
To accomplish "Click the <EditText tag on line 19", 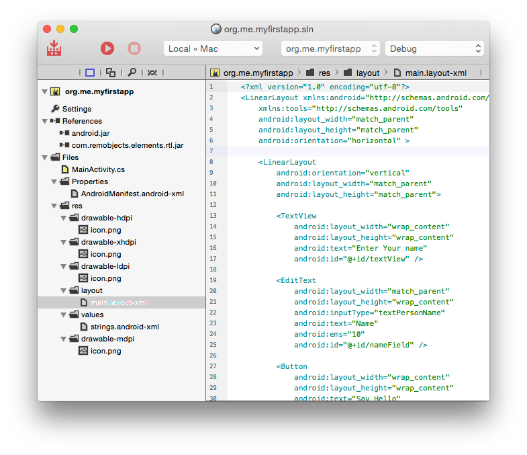I will coord(296,281).
